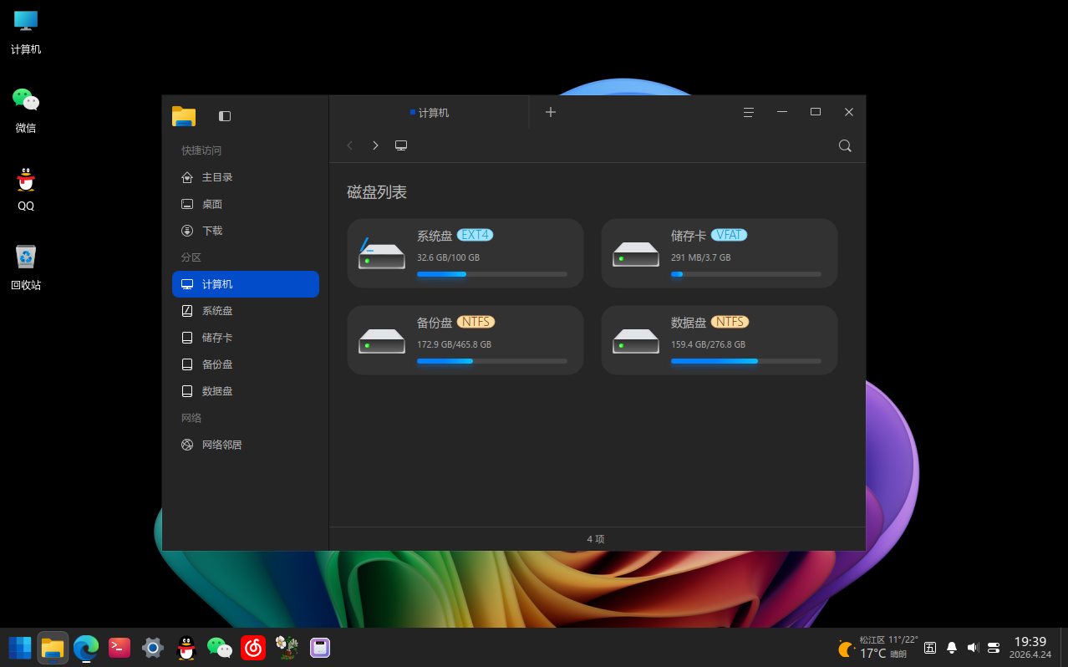Open the 回收站 desktop icon

tap(26, 267)
